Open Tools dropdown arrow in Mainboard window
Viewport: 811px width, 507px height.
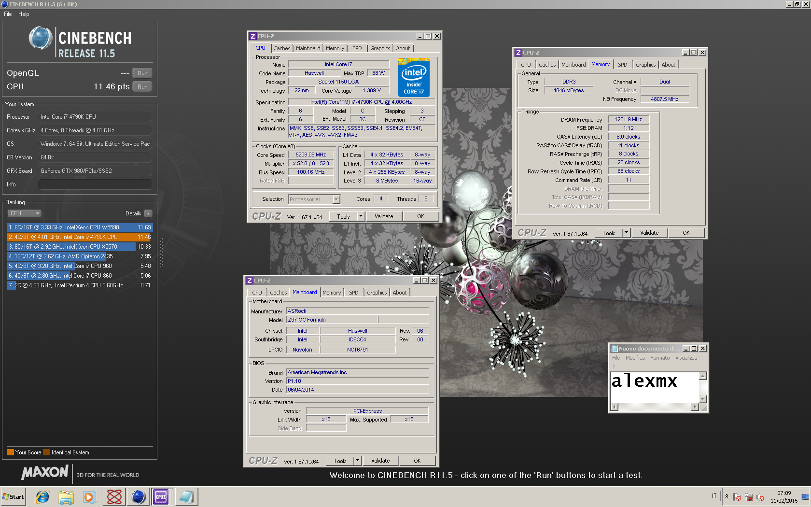click(357, 461)
